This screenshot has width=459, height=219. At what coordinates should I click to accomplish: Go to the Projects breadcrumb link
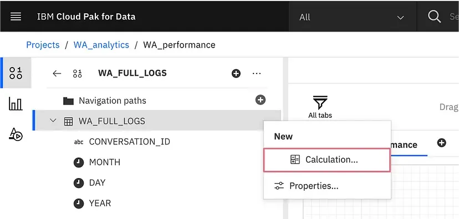tap(43, 45)
